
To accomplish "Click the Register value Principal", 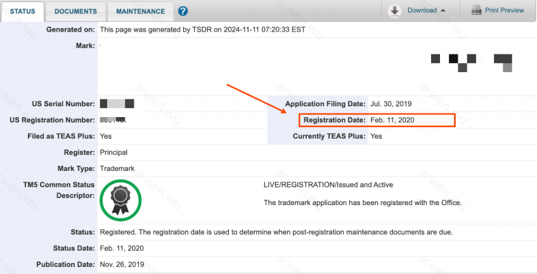I will [x=113, y=153].
